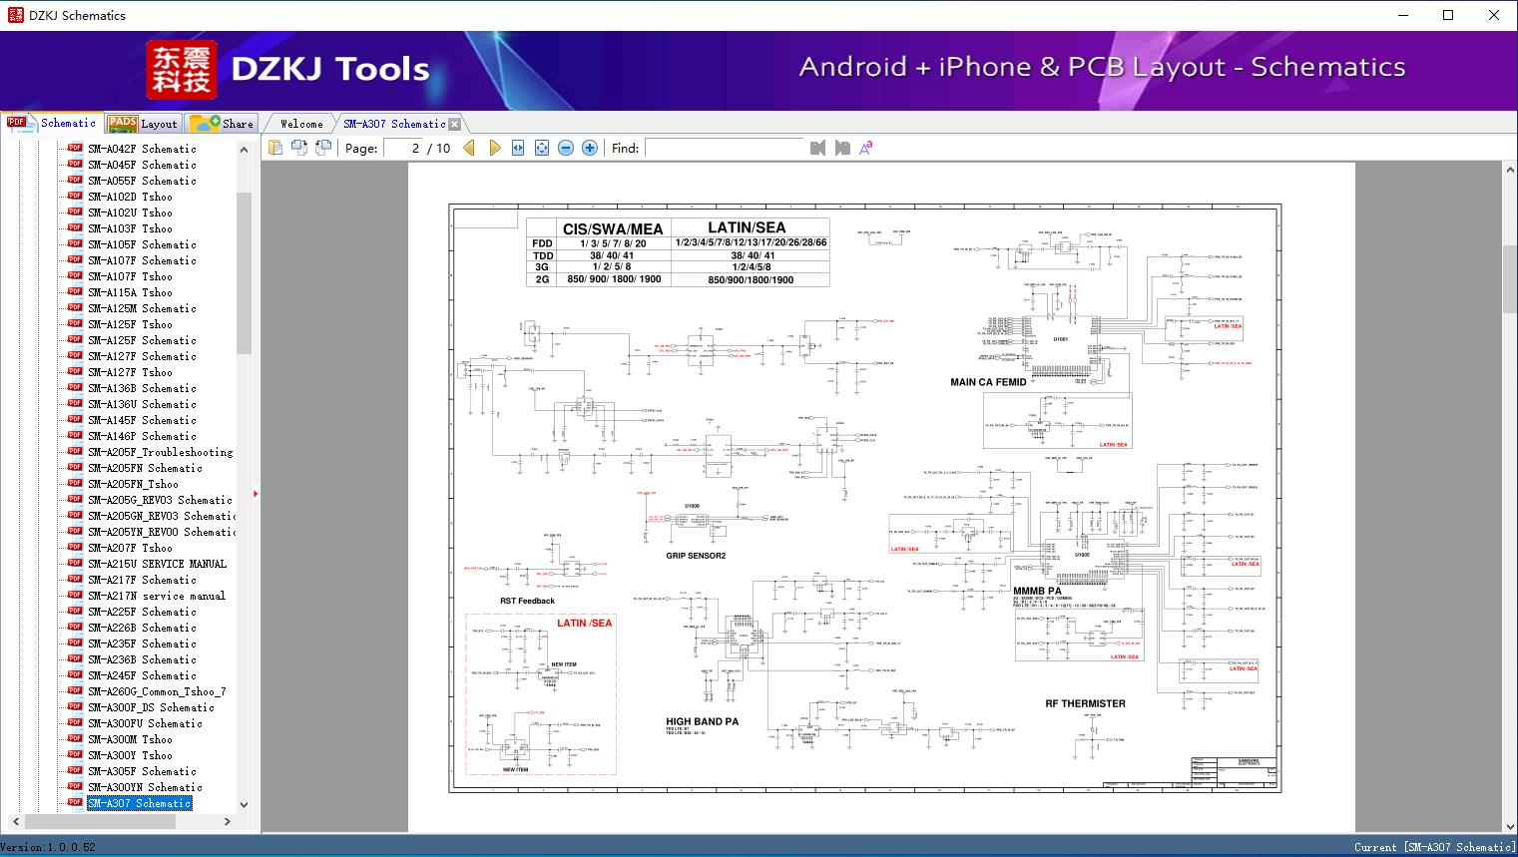Go to the next page arrow
Viewport: 1518px width, 857px height.
[494, 148]
